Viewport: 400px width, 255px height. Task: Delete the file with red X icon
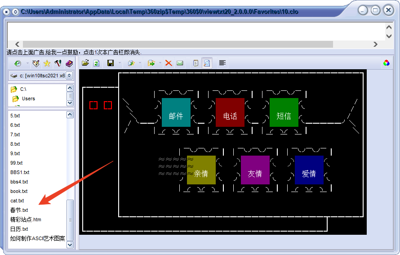tap(169, 63)
